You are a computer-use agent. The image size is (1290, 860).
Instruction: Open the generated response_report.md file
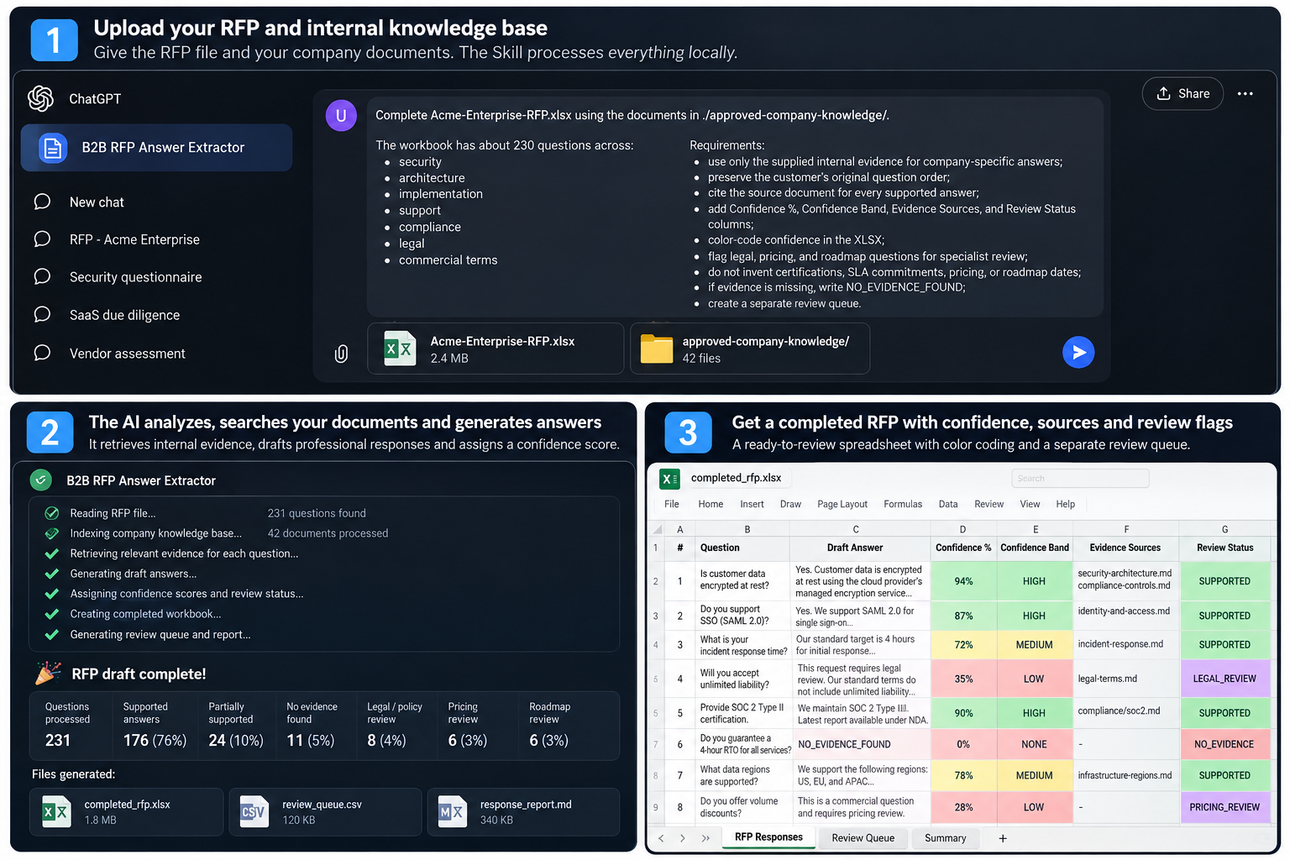523,812
